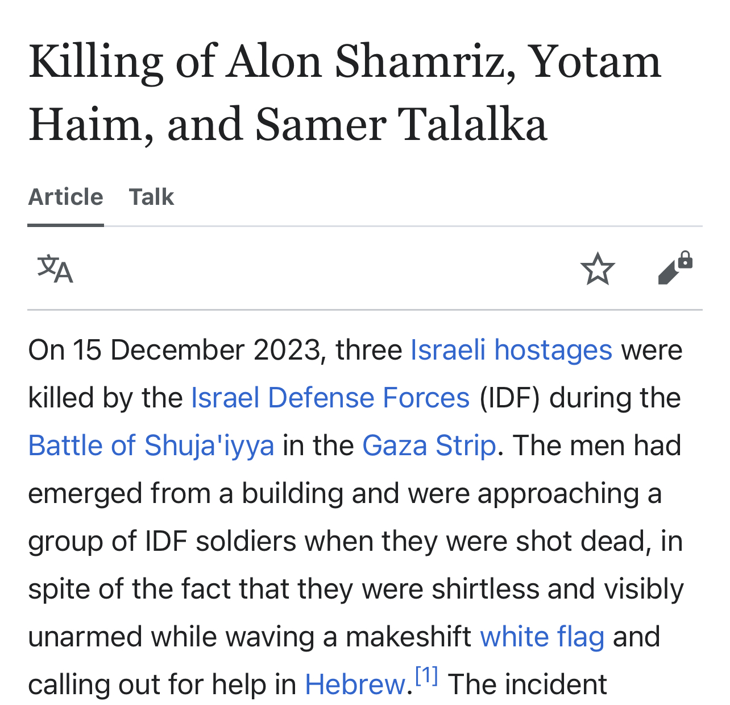Image resolution: width=730 pixels, height=705 pixels.
Task: Open the "Hebrew" link
Action: [x=355, y=684]
